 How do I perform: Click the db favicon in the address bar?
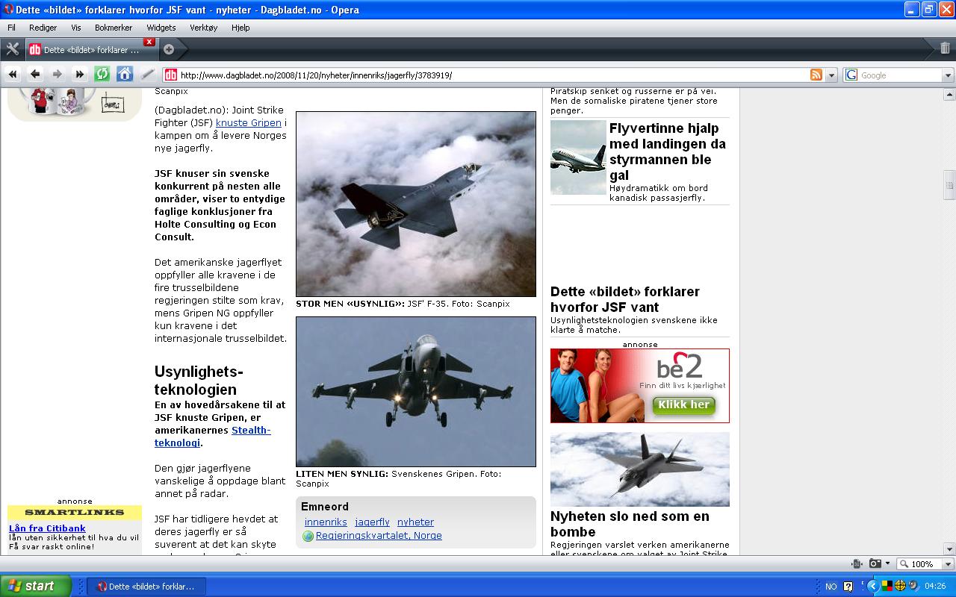(x=171, y=75)
